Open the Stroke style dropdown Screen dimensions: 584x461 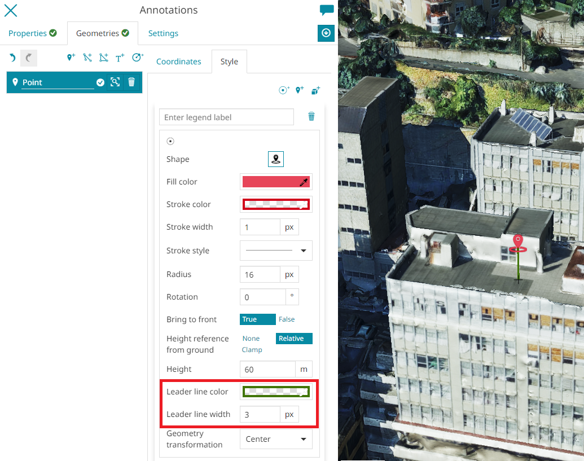point(276,251)
